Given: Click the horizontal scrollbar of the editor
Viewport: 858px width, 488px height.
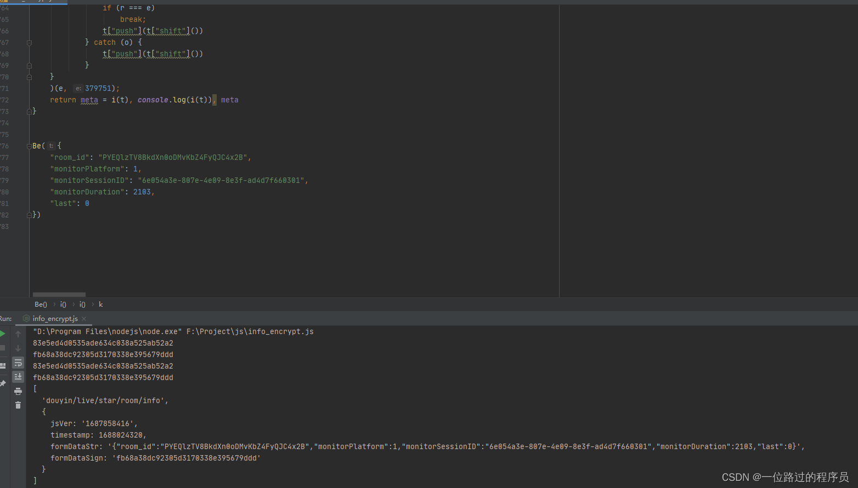Looking at the screenshot, I should point(59,295).
